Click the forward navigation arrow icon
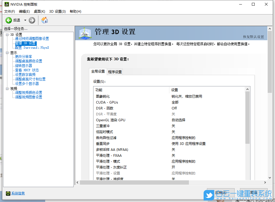 [32, 20]
